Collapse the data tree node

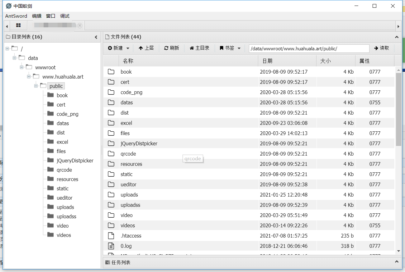14,58
